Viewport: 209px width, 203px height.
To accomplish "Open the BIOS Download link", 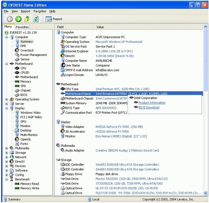I will (x=149, y=108).
